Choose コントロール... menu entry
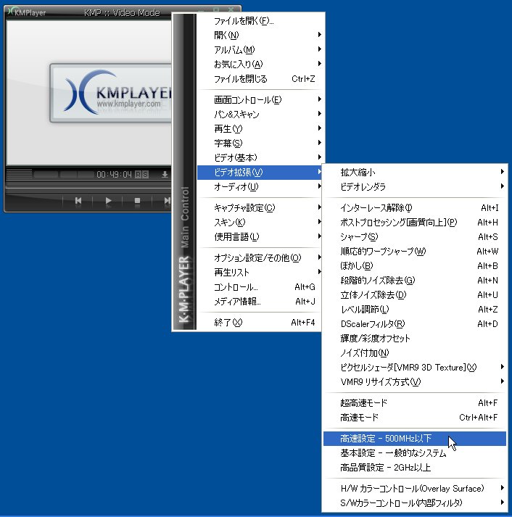The image size is (512, 517). pos(261,287)
